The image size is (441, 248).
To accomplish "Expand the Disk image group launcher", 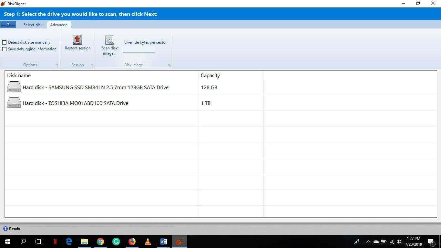I will [x=169, y=65].
